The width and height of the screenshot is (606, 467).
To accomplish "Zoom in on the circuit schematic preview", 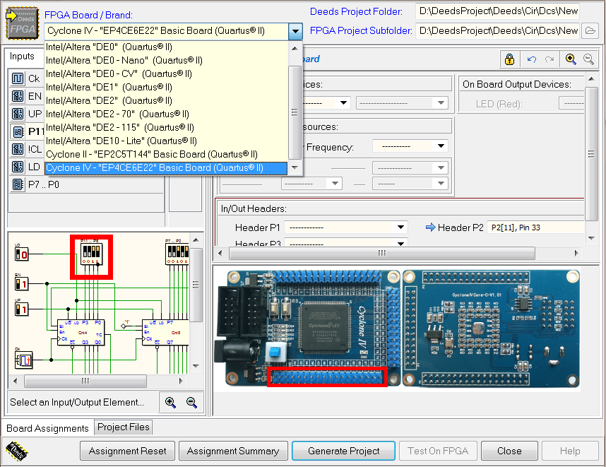I will coord(170,403).
